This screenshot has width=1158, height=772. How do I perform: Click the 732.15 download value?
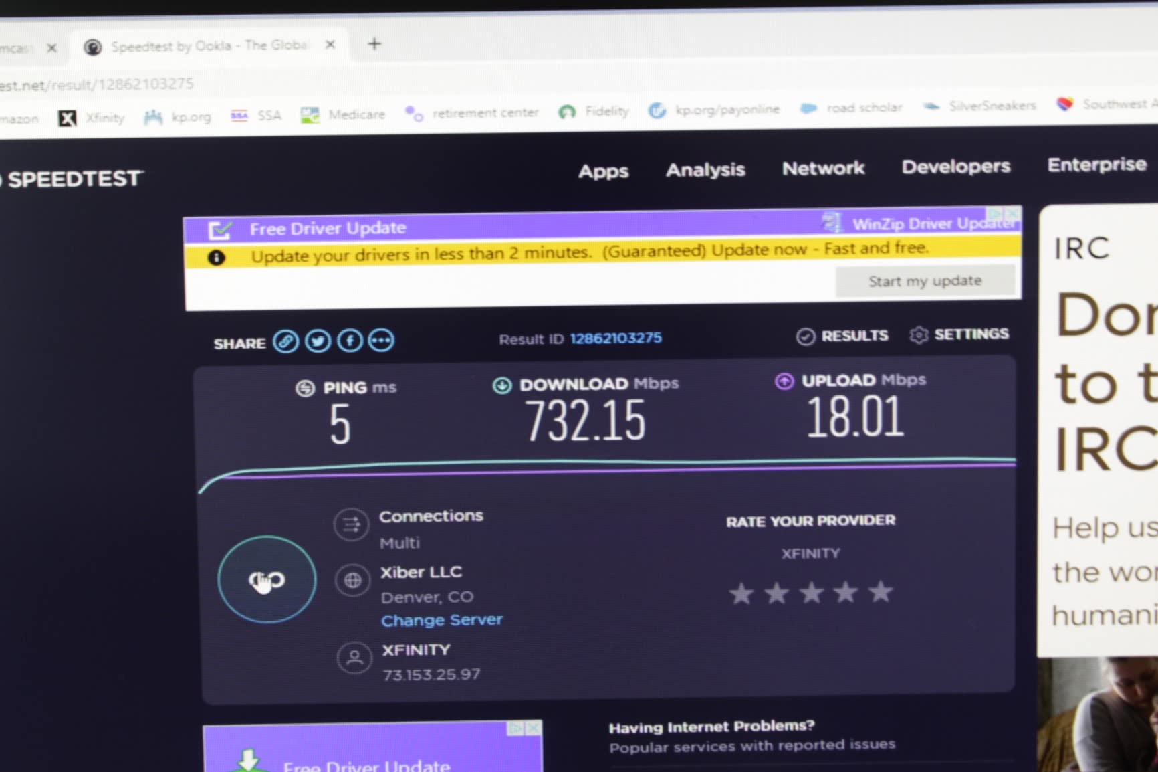tap(586, 420)
